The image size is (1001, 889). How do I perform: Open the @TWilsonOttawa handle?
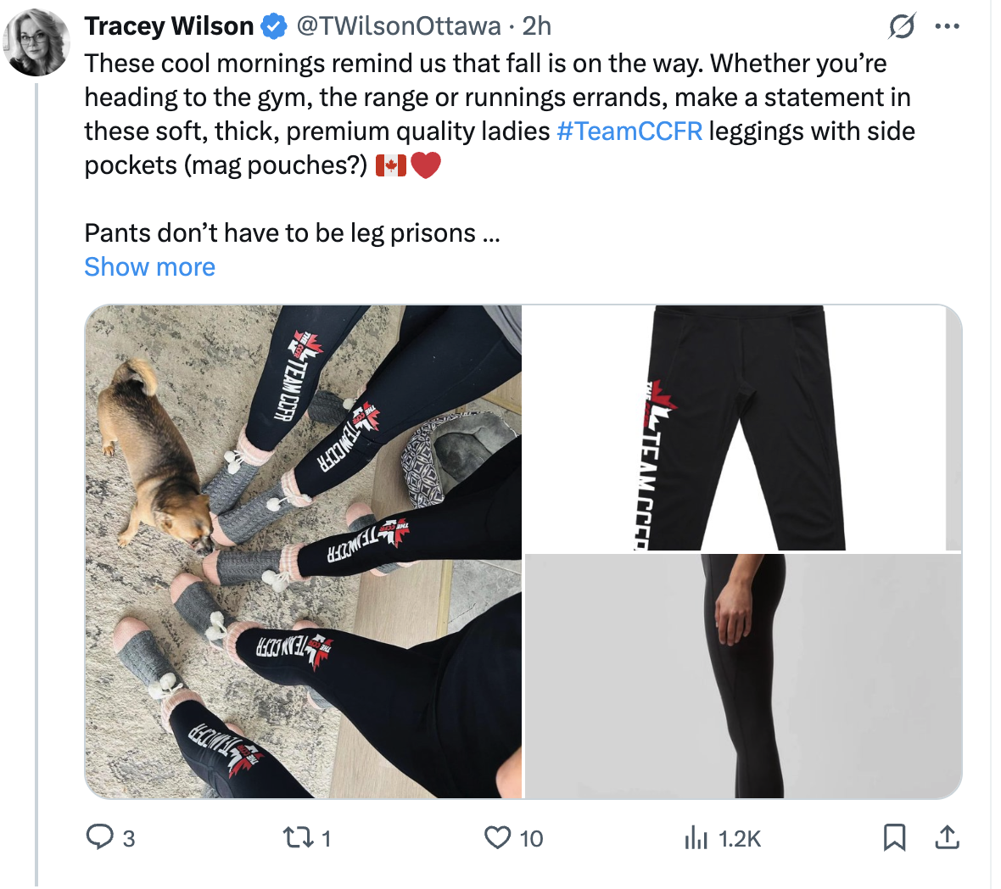tap(399, 26)
